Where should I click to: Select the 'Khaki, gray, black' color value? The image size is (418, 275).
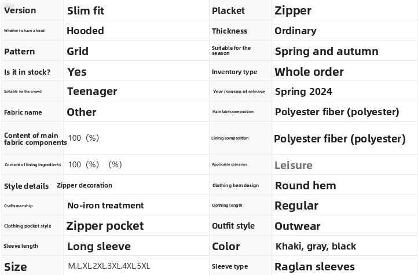click(316, 246)
